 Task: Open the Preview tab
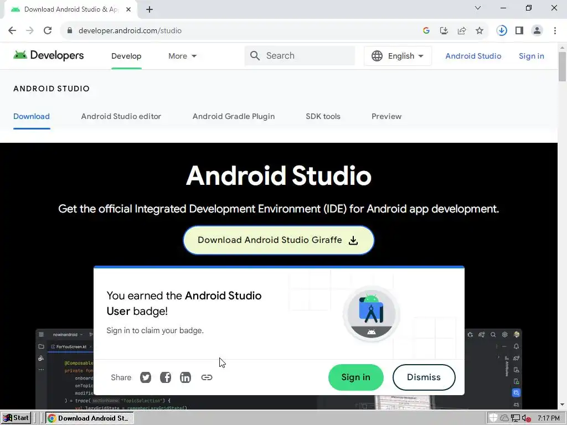tap(386, 116)
